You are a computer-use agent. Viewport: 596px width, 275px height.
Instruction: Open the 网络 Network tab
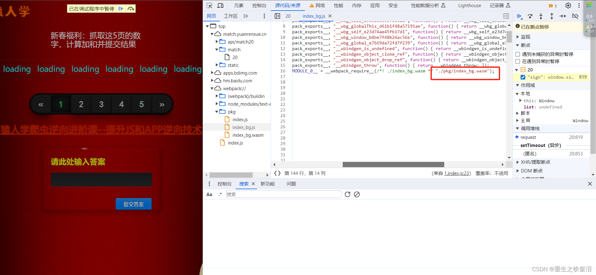[317, 5]
